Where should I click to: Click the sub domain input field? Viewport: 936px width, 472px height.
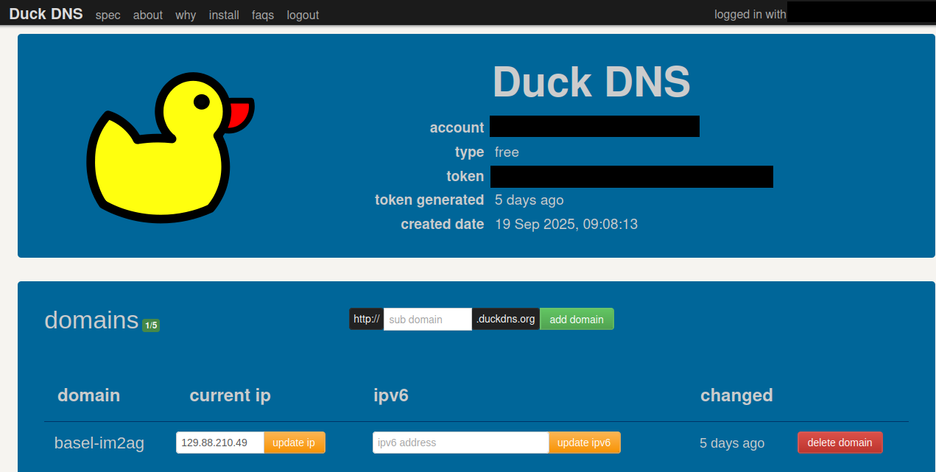pyautogui.click(x=427, y=319)
